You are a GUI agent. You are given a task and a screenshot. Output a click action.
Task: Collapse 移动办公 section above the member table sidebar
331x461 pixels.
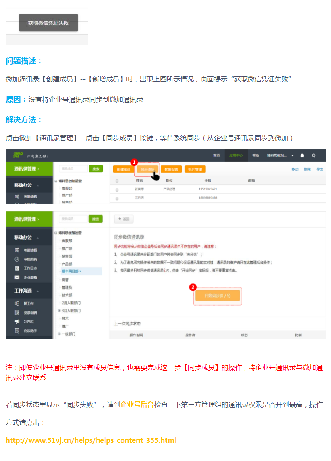(x=38, y=185)
